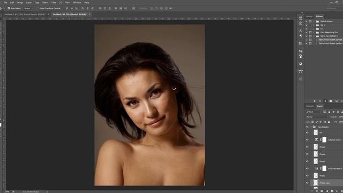Play the selected action
This screenshot has width=343, height=193.
point(325,101)
